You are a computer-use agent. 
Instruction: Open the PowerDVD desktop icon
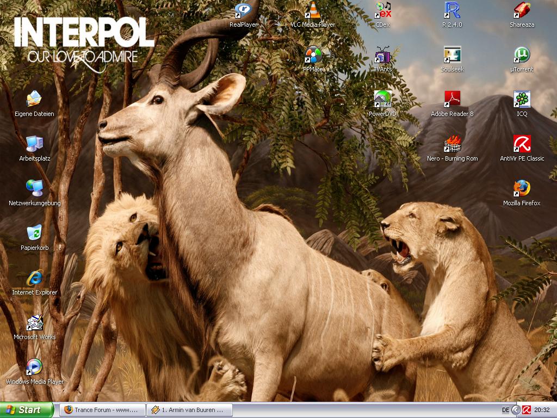(x=383, y=100)
